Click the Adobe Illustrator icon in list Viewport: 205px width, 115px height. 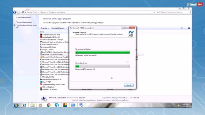coord(41,35)
